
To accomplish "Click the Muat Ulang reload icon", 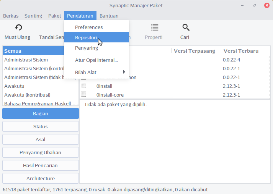I will tap(18, 27).
